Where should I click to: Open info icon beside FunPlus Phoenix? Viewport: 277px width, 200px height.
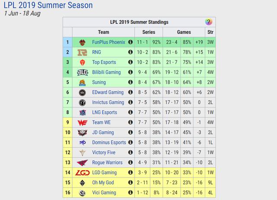coord(130,42)
